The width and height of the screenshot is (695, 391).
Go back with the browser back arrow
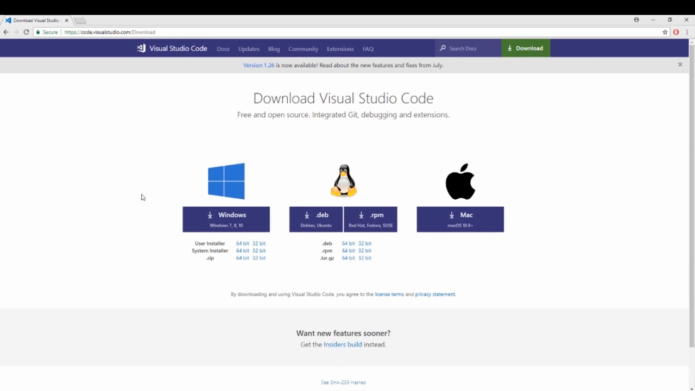coord(6,32)
